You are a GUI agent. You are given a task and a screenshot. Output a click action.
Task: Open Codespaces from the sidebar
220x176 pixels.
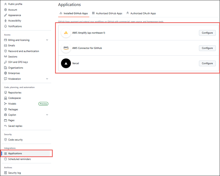click(15, 98)
